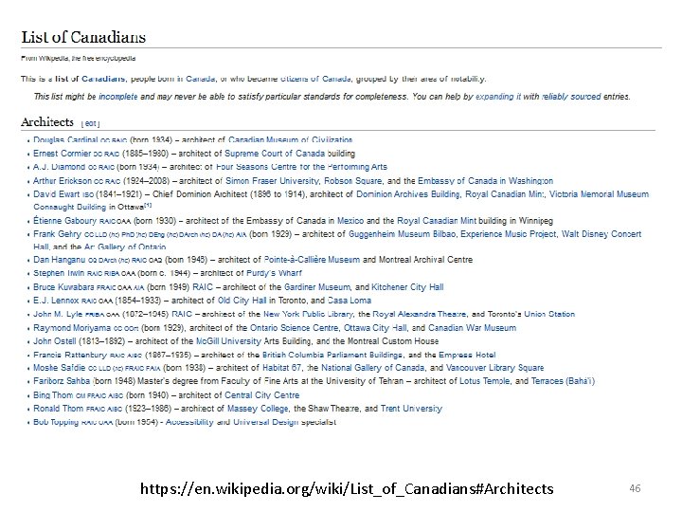Open the Douglas Cardinal link
This screenshot has height=512, width=682.
[65, 140]
